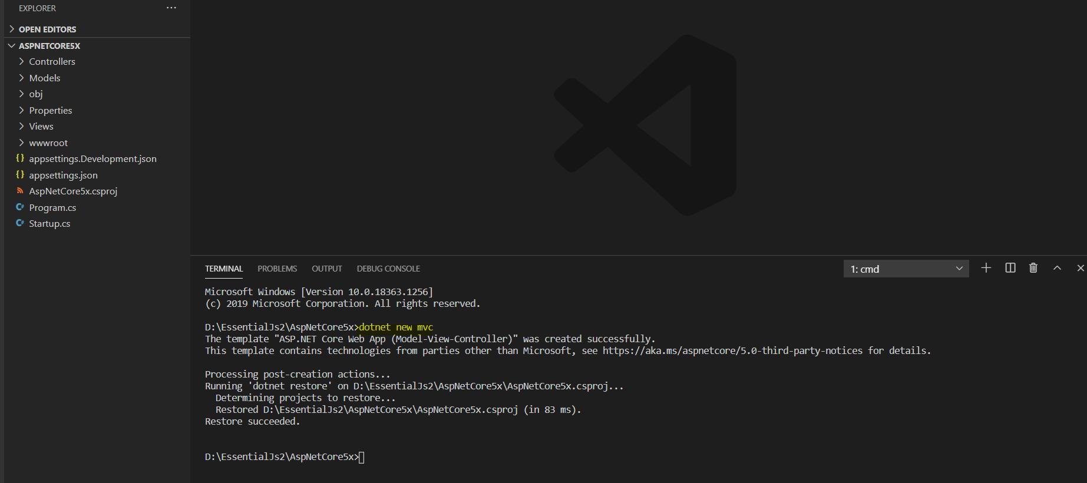Open the appsettings.json file

pyautogui.click(x=63, y=175)
